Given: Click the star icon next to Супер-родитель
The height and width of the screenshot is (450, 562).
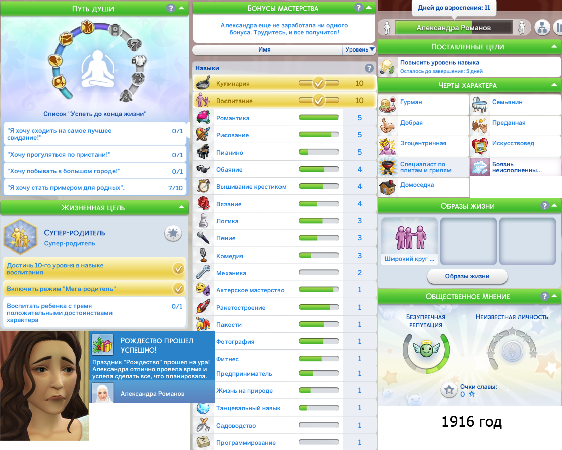Looking at the screenshot, I should pos(173,233).
